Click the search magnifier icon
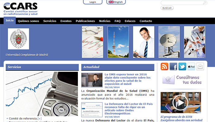This screenshot has width=215, height=122. coord(205,3)
